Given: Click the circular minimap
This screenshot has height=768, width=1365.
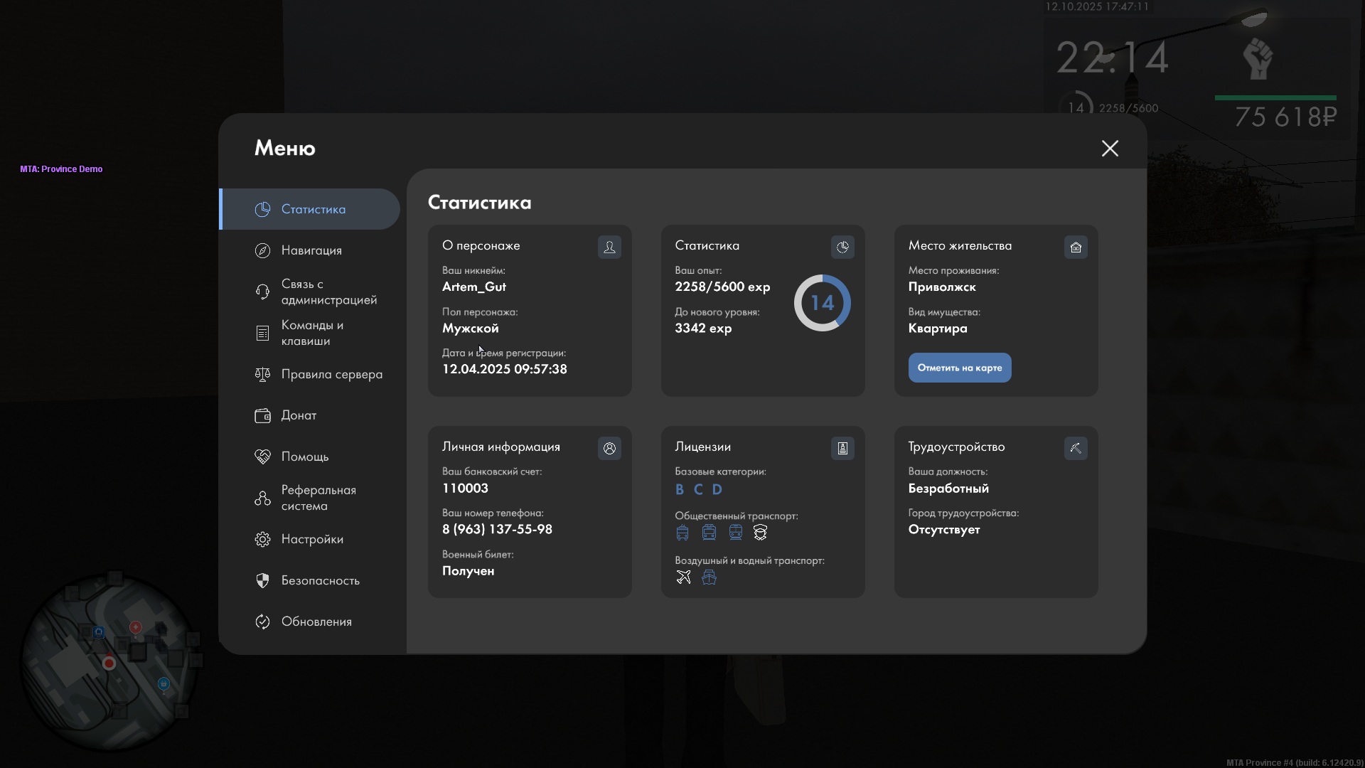Looking at the screenshot, I should [x=109, y=662].
